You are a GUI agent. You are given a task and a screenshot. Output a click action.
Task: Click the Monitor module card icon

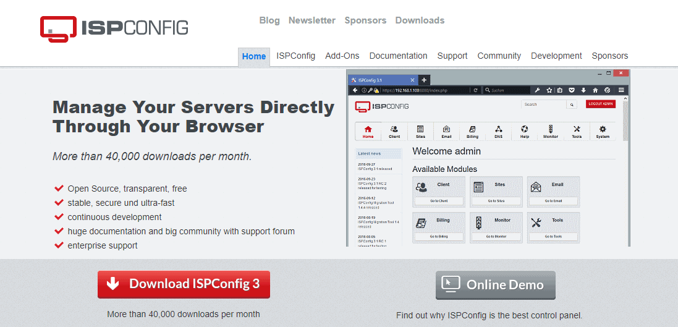pyautogui.click(x=478, y=223)
